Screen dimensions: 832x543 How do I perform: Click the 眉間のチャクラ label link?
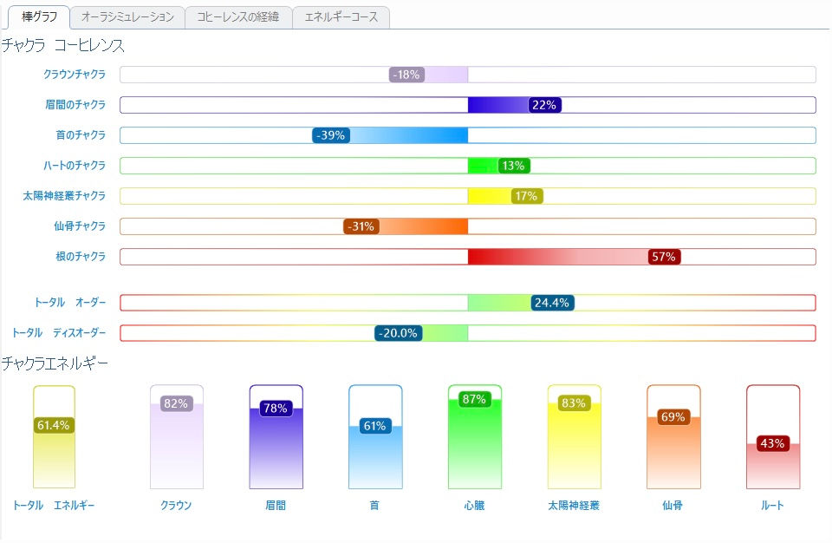click(x=75, y=105)
